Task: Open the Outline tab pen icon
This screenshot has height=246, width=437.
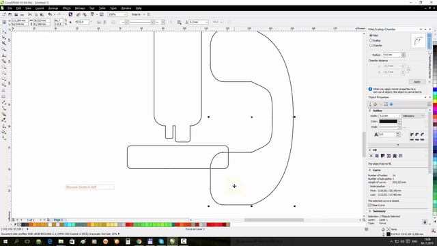Action: tap(370, 105)
